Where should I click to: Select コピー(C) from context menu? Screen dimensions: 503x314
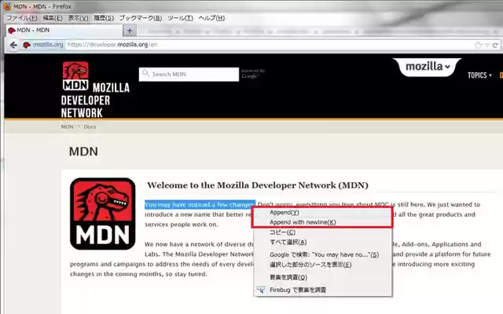[322, 232]
